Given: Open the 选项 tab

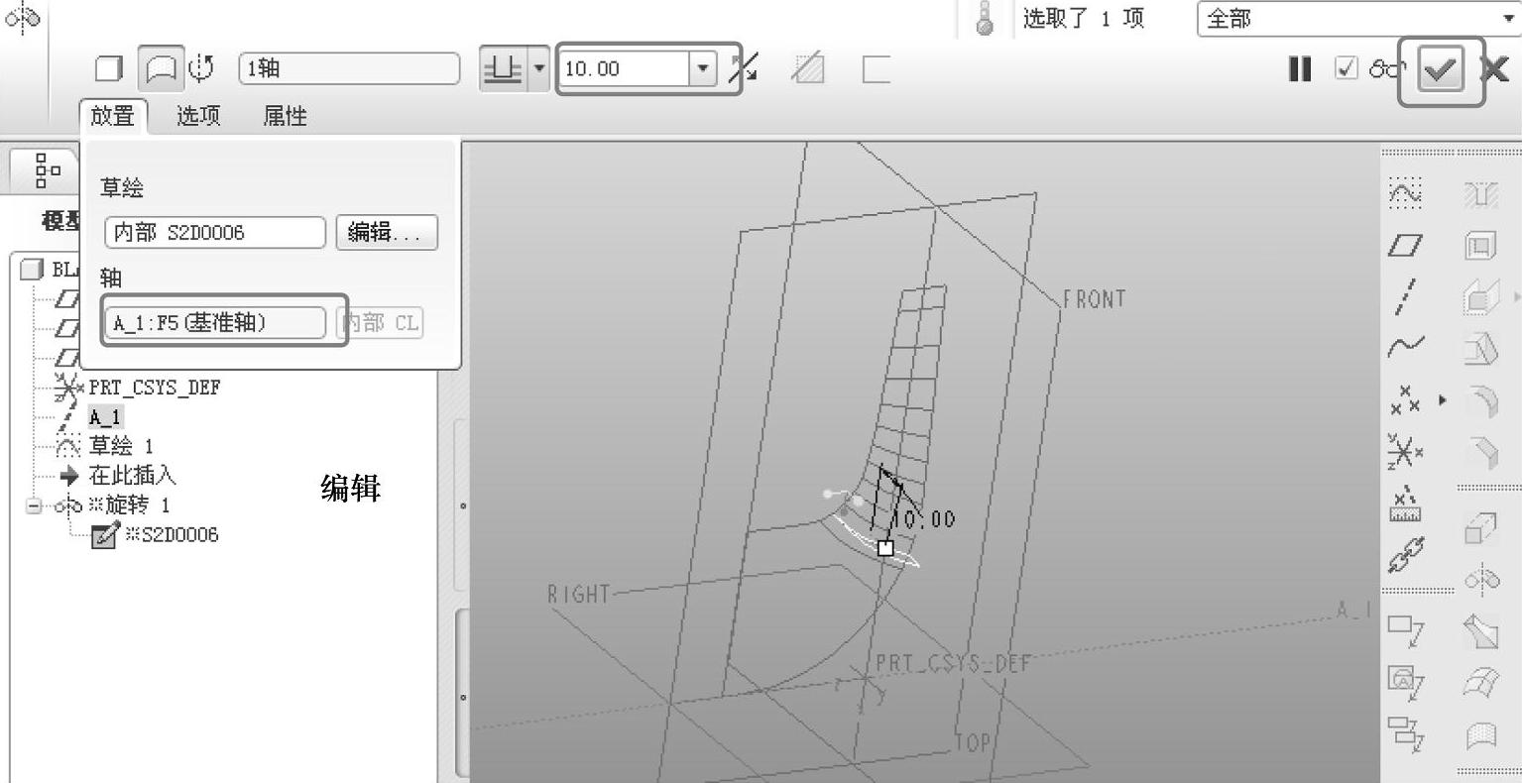Looking at the screenshot, I should 198,116.
